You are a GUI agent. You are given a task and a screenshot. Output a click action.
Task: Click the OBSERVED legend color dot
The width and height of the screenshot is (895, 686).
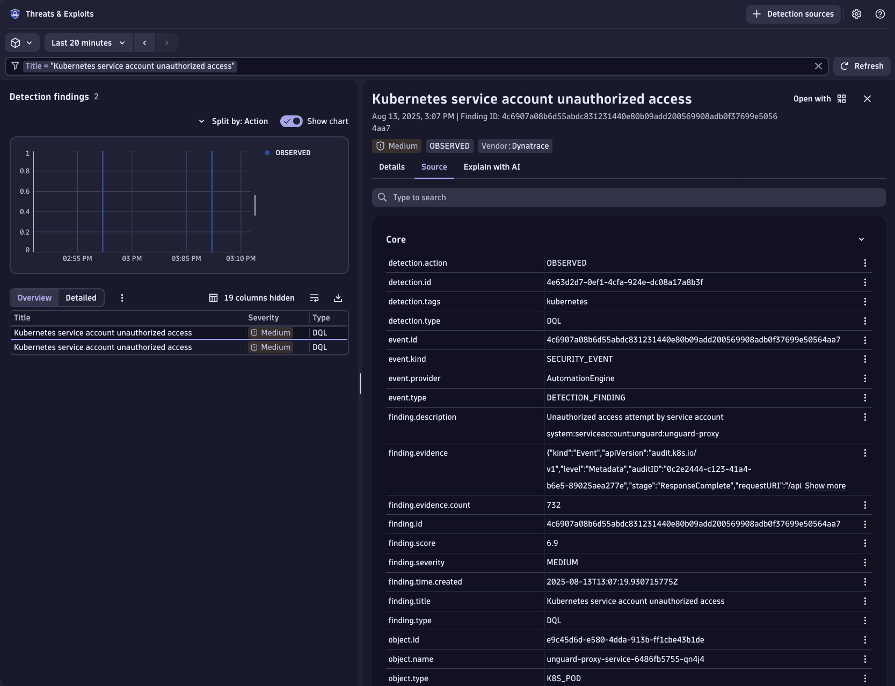point(267,153)
